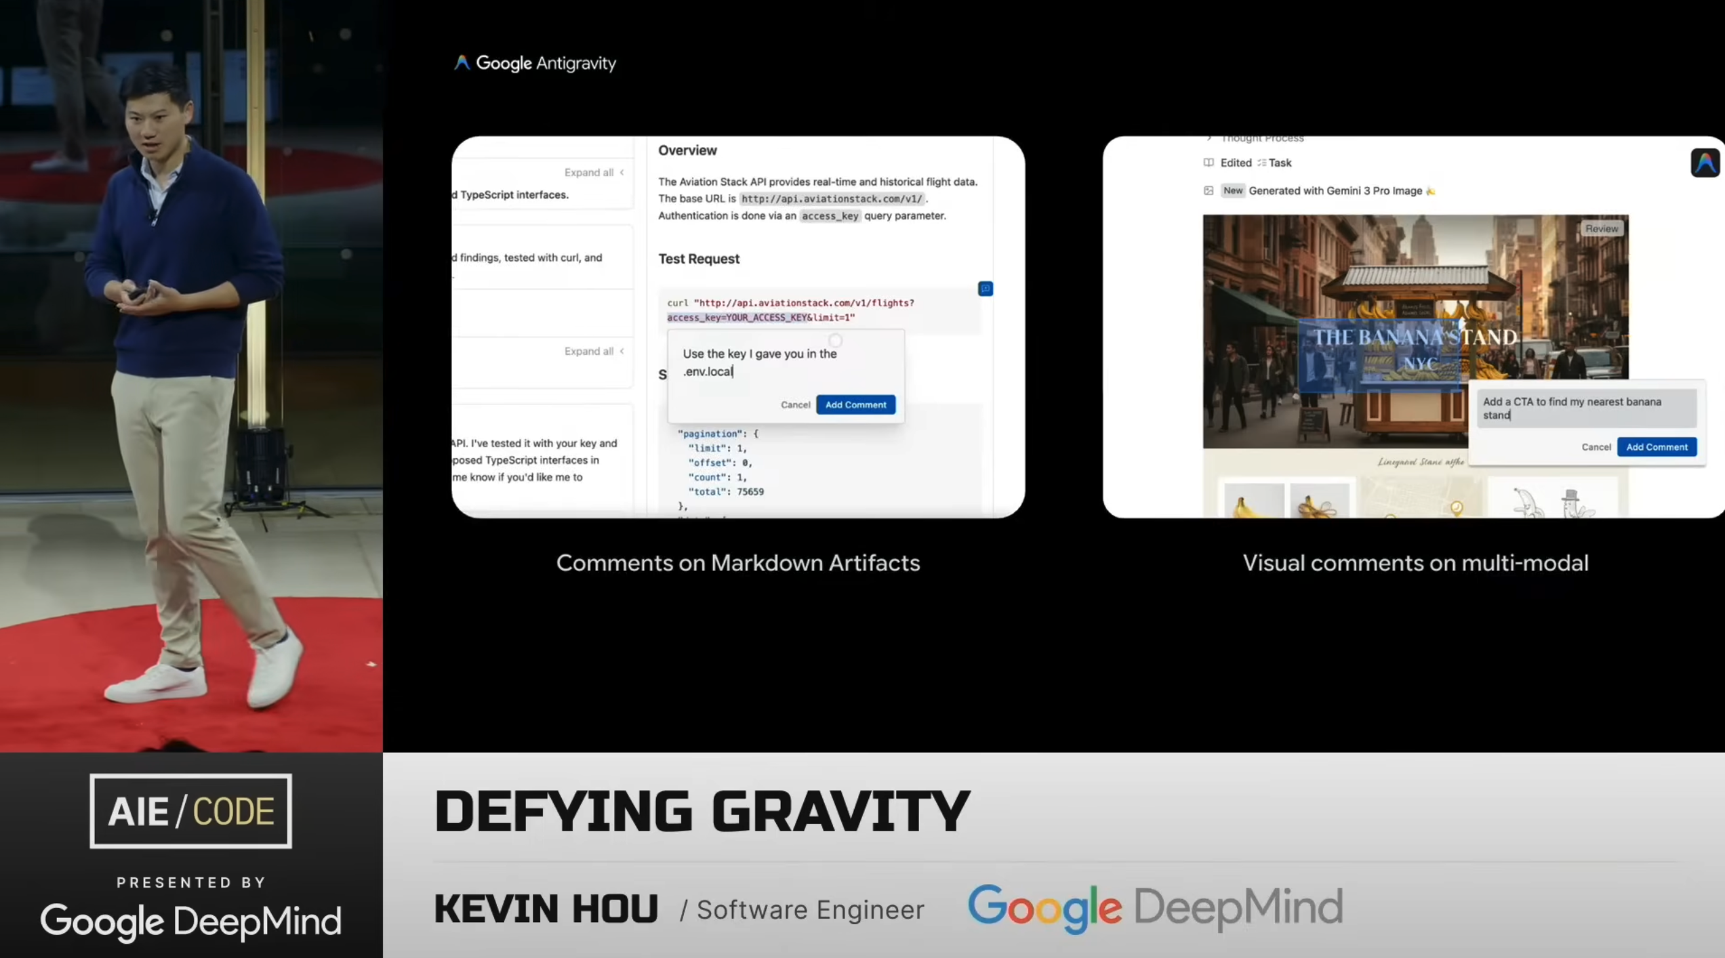The height and width of the screenshot is (958, 1725).
Task: Click the Review button on the generated image
Action: [x=1601, y=229]
